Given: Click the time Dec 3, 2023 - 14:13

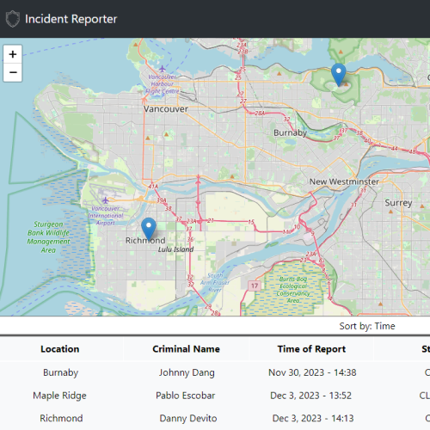Looking at the screenshot, I should point(313,418).
